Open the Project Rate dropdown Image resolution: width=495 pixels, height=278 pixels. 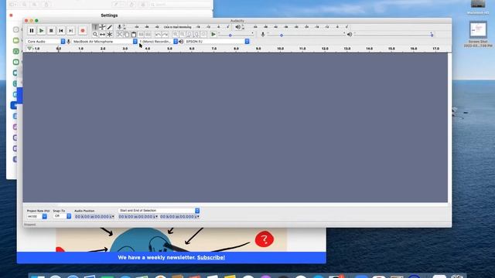click(37, 216)
